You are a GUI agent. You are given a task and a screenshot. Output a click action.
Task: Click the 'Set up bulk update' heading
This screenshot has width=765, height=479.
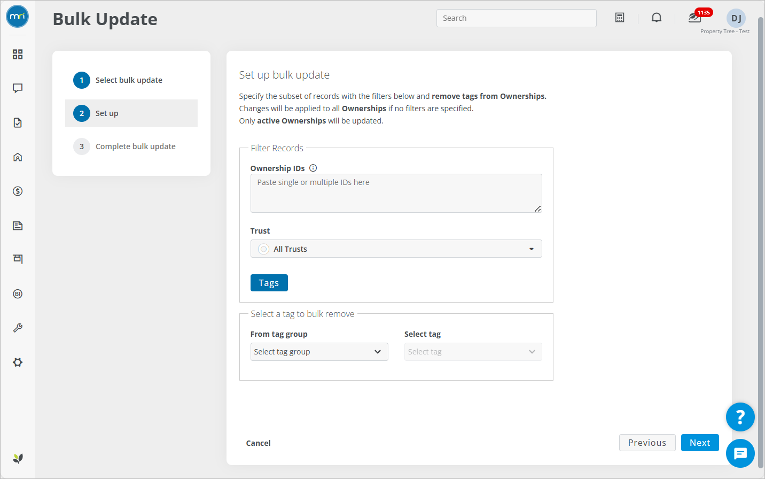(284, 75)
